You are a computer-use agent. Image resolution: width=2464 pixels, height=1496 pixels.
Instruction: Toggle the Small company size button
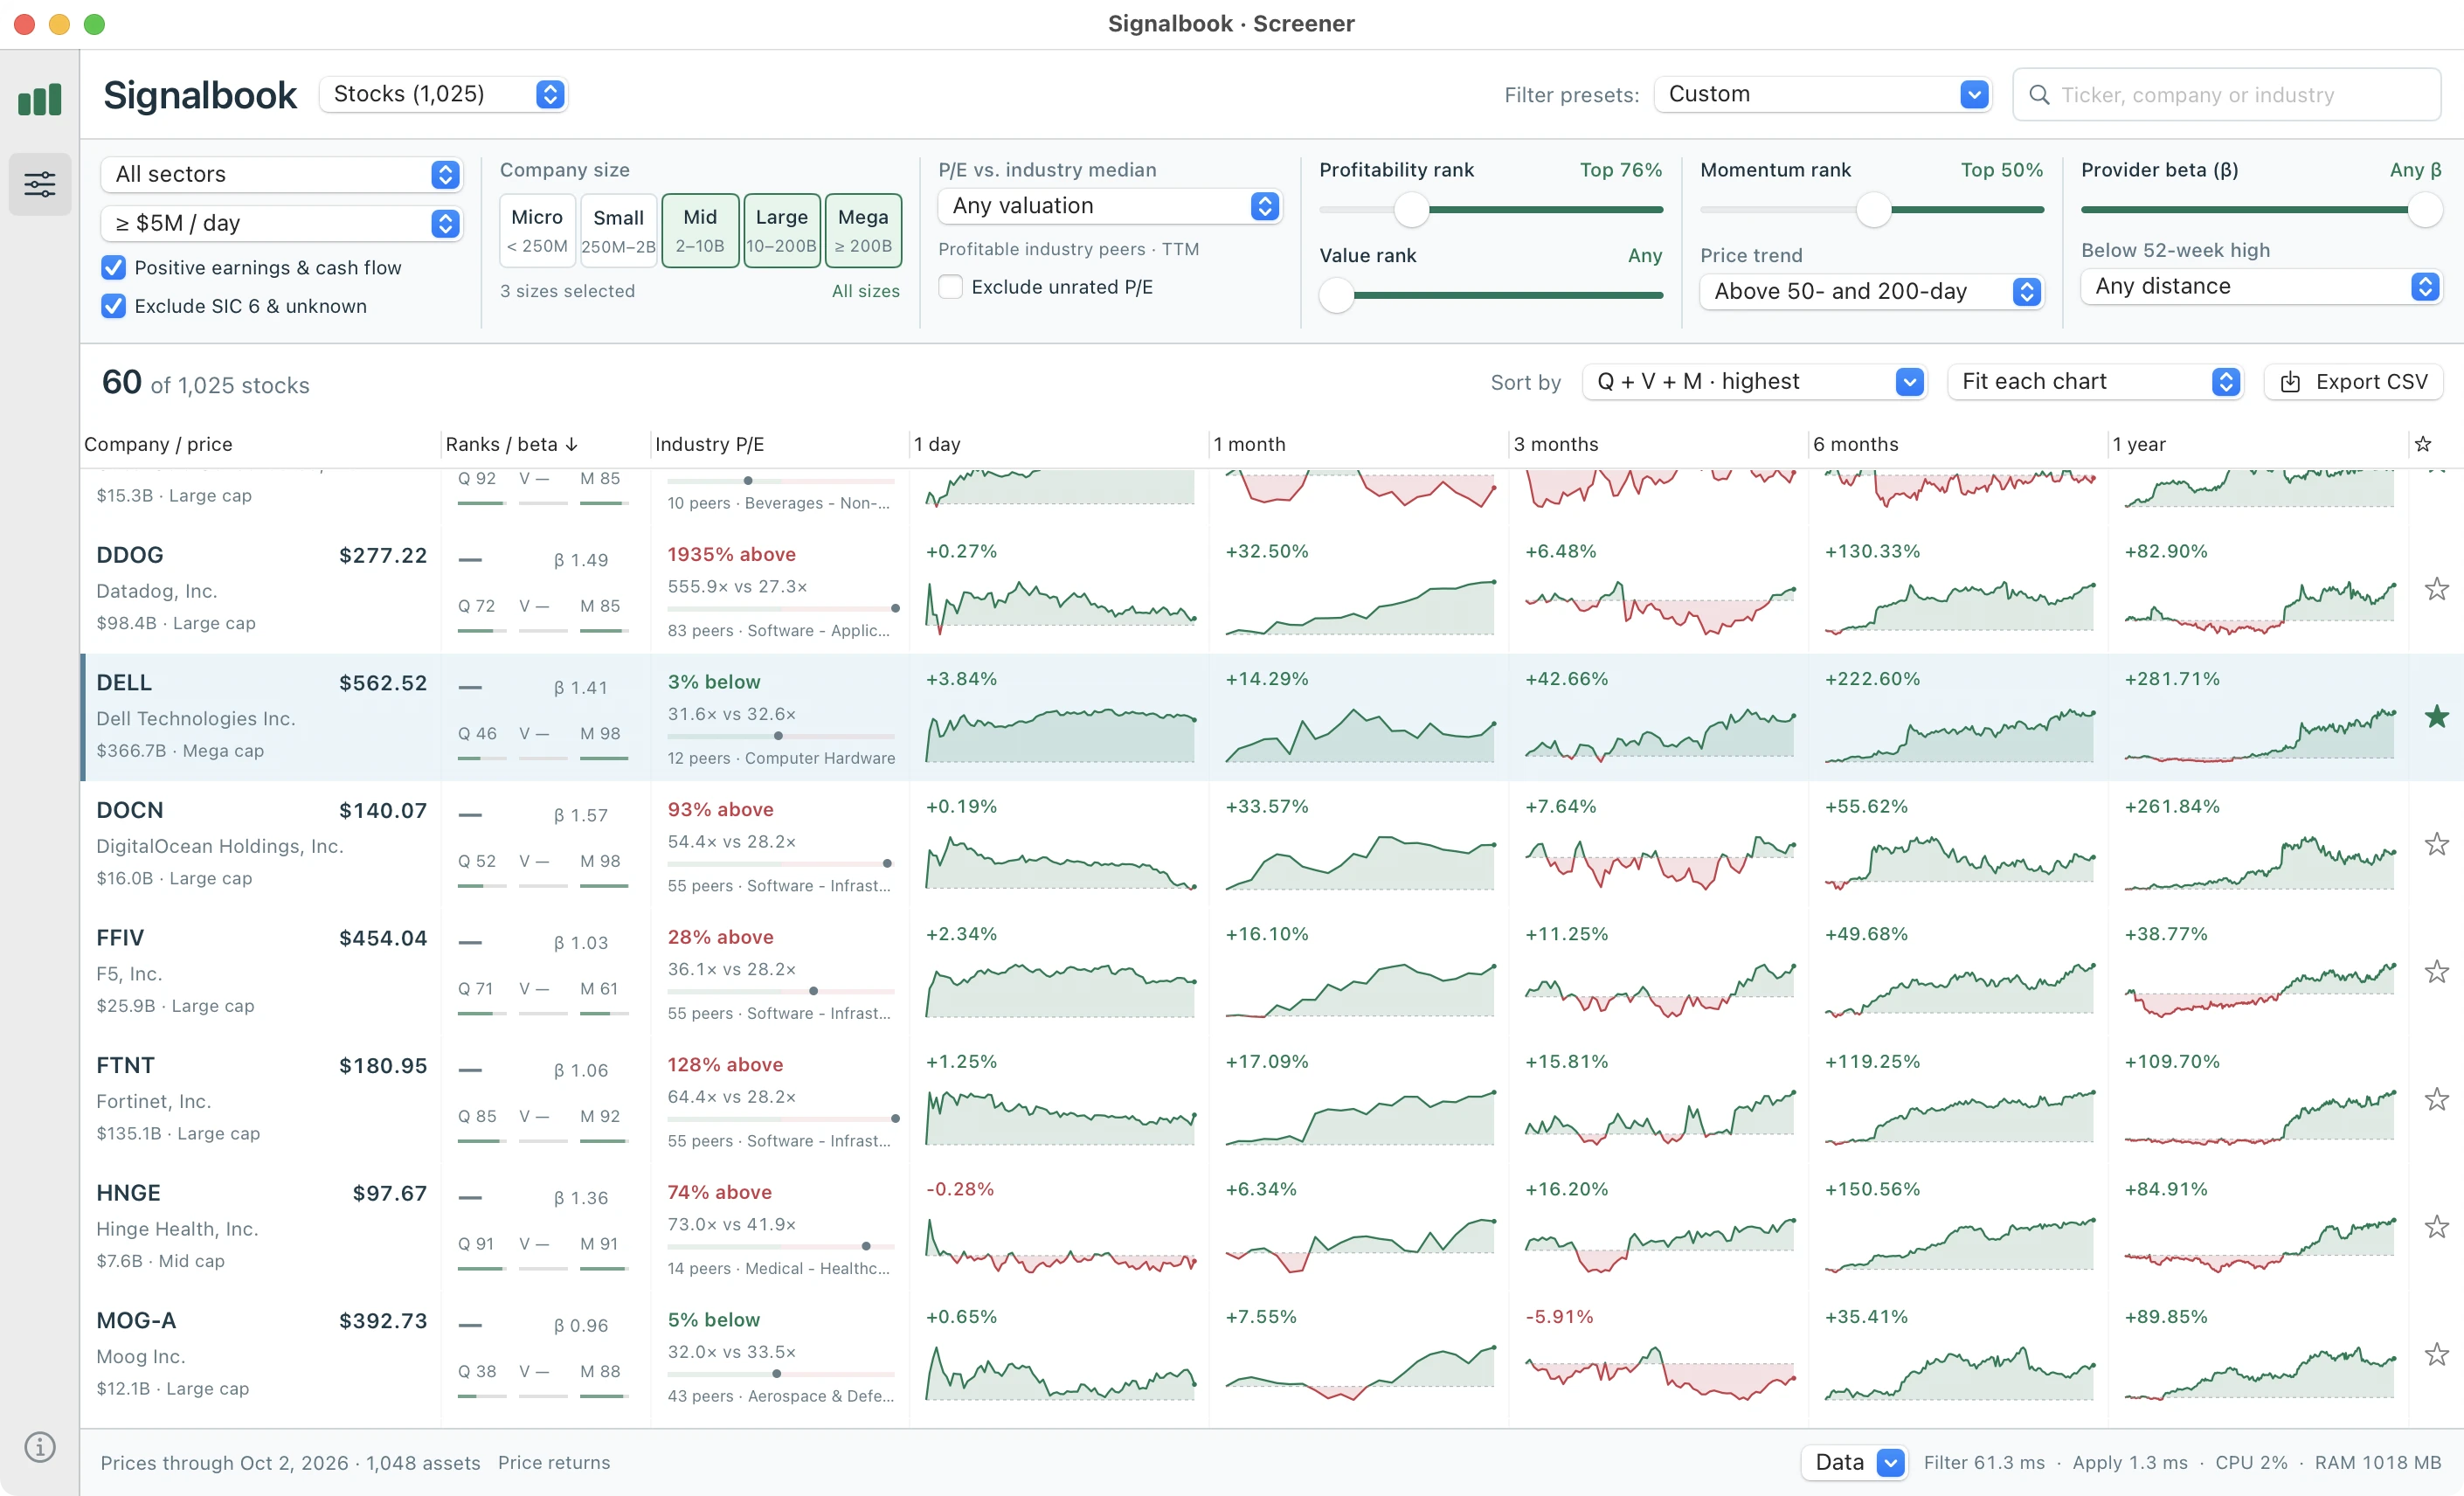pos(618,230)
